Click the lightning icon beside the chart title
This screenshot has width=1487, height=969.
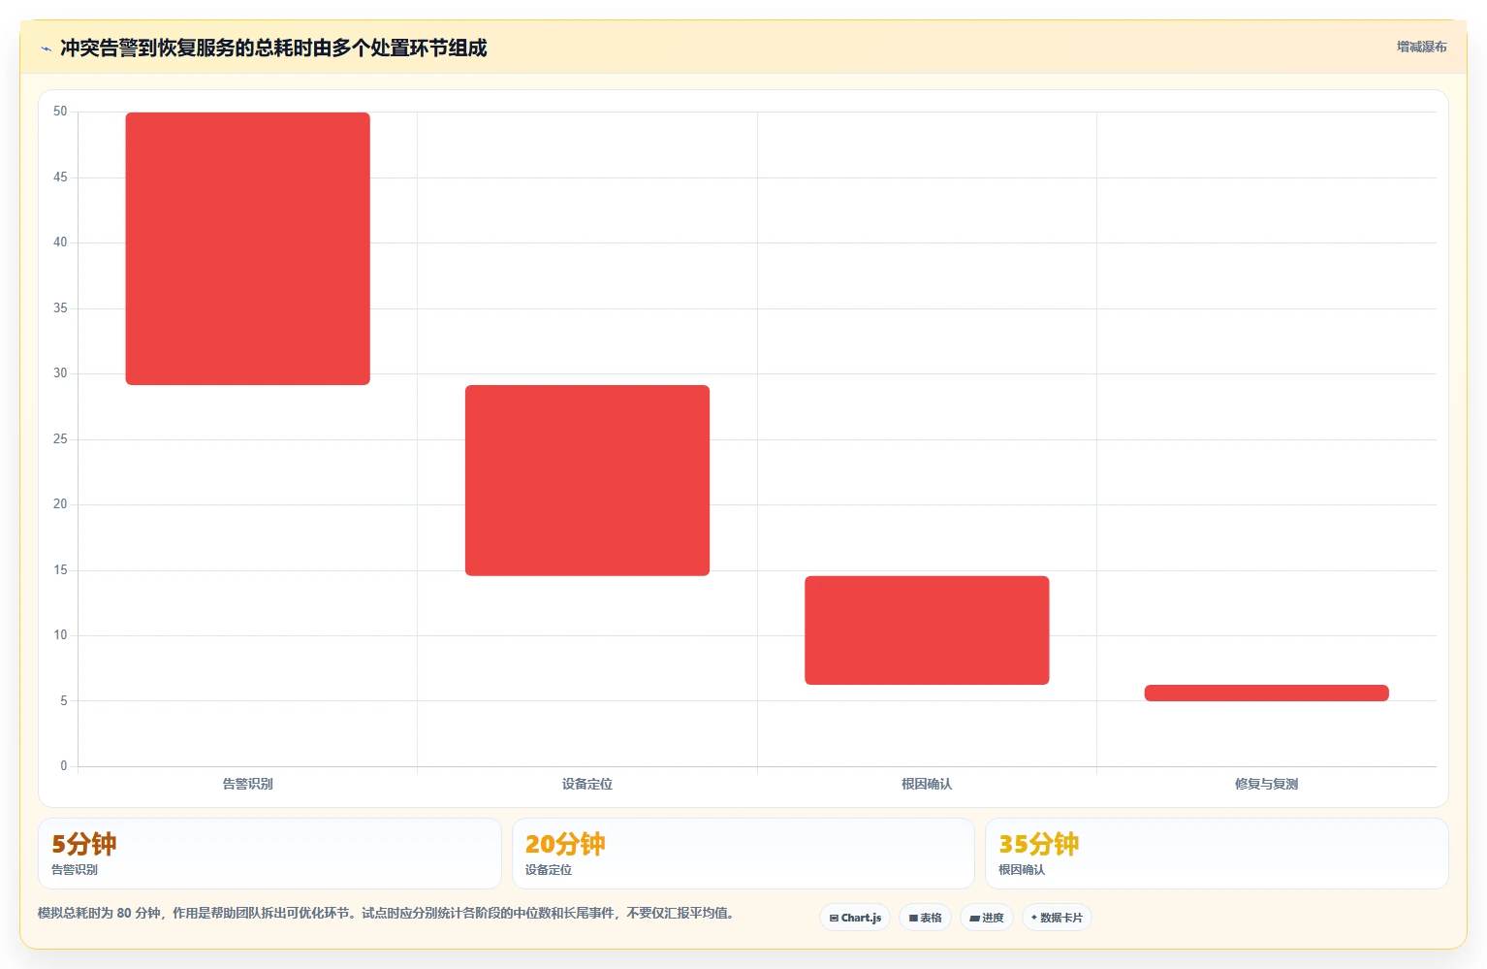point(46,48)
